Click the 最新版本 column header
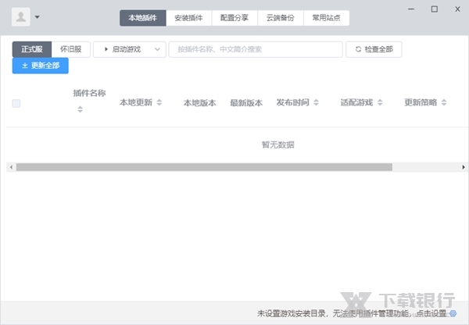Image resolution: width=469 pixels, height=325 pixels. coord(246,103)
